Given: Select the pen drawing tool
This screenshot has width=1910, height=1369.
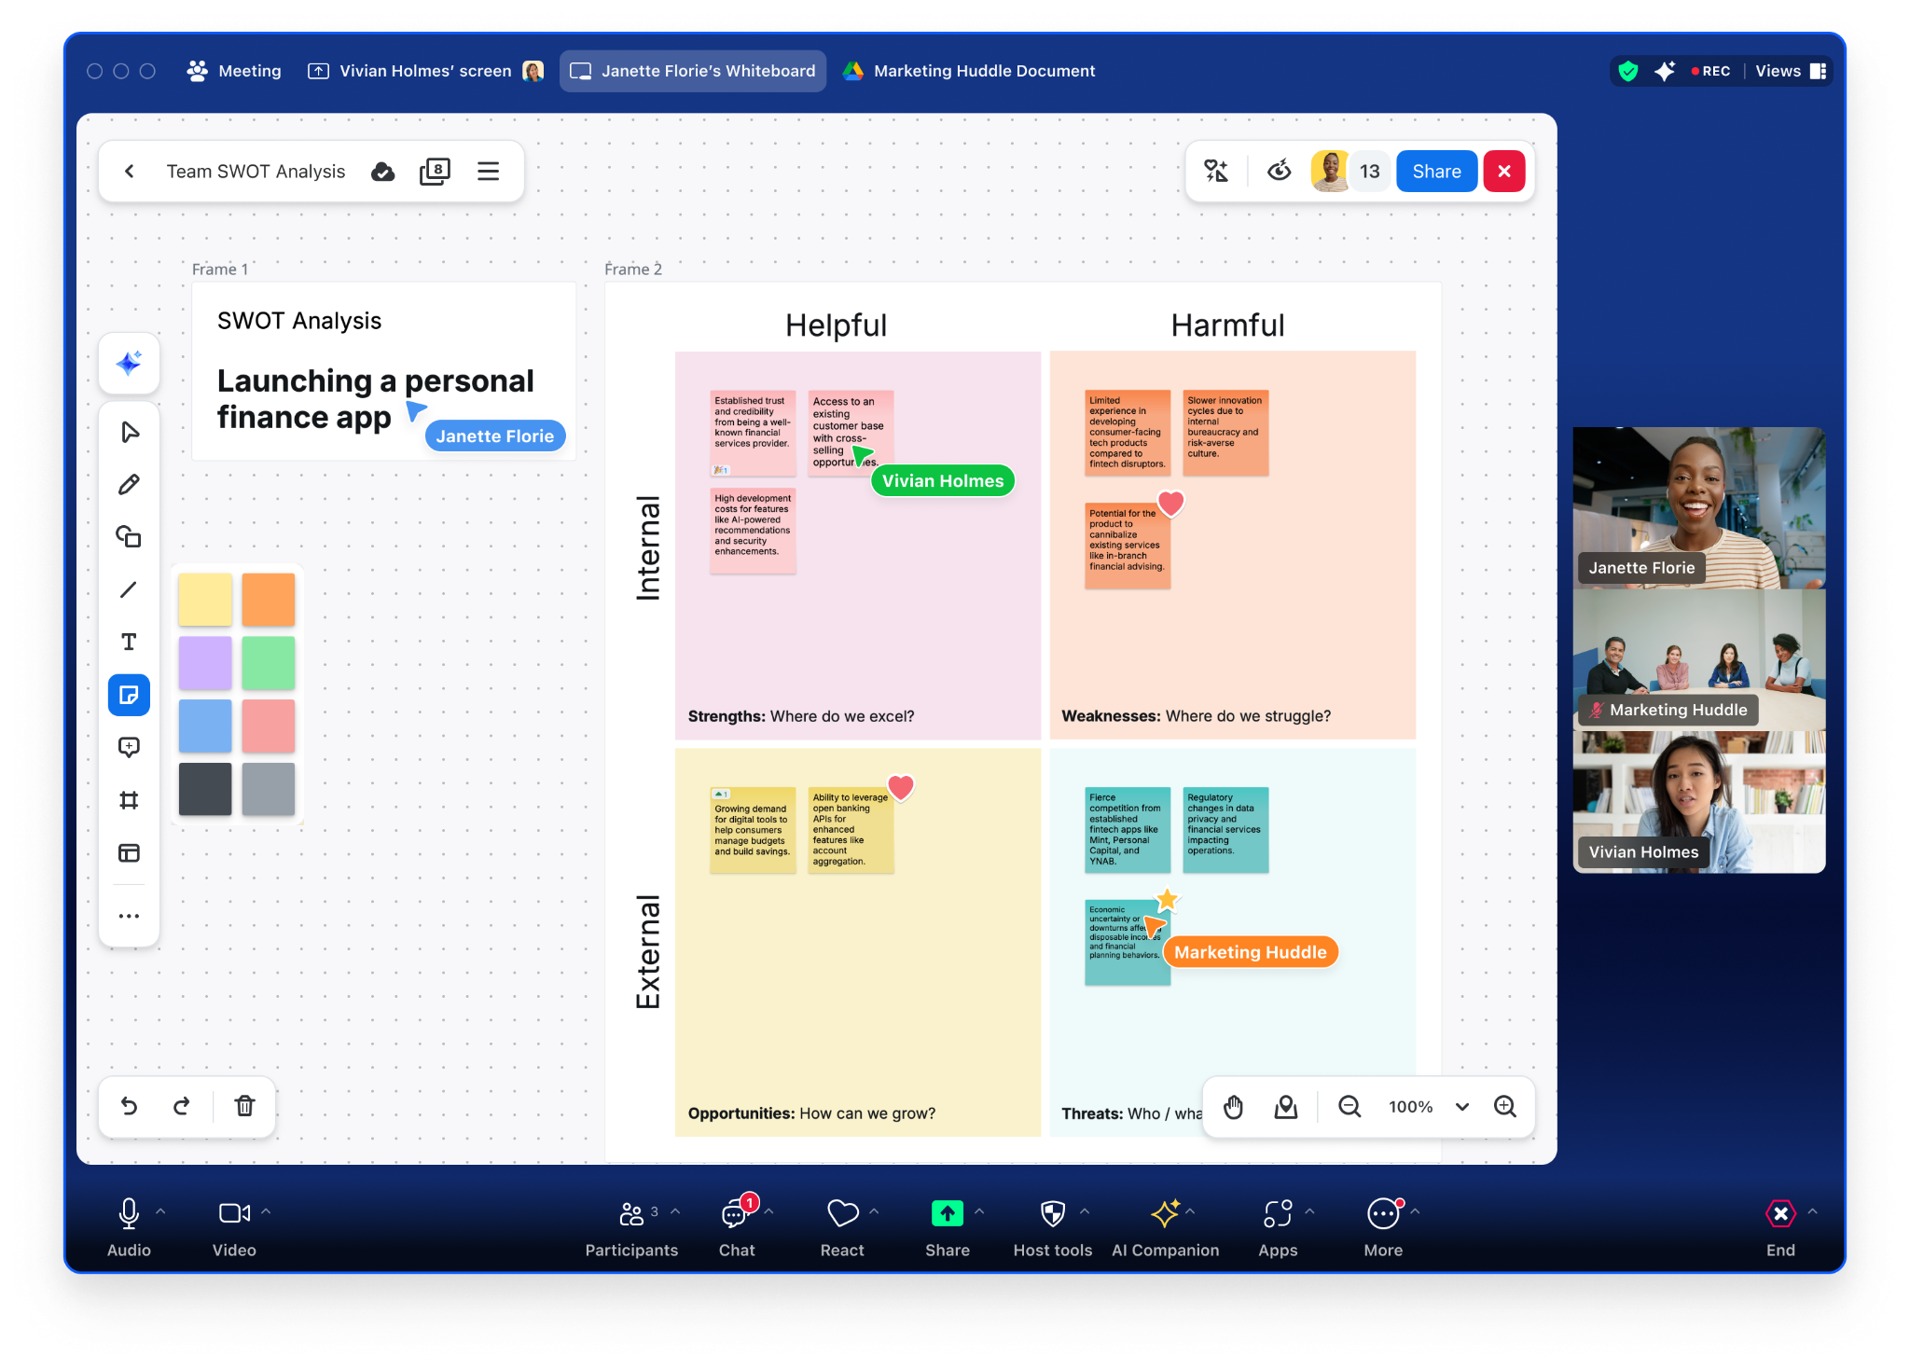Looking at the screenshot, I should coord(129,485).
